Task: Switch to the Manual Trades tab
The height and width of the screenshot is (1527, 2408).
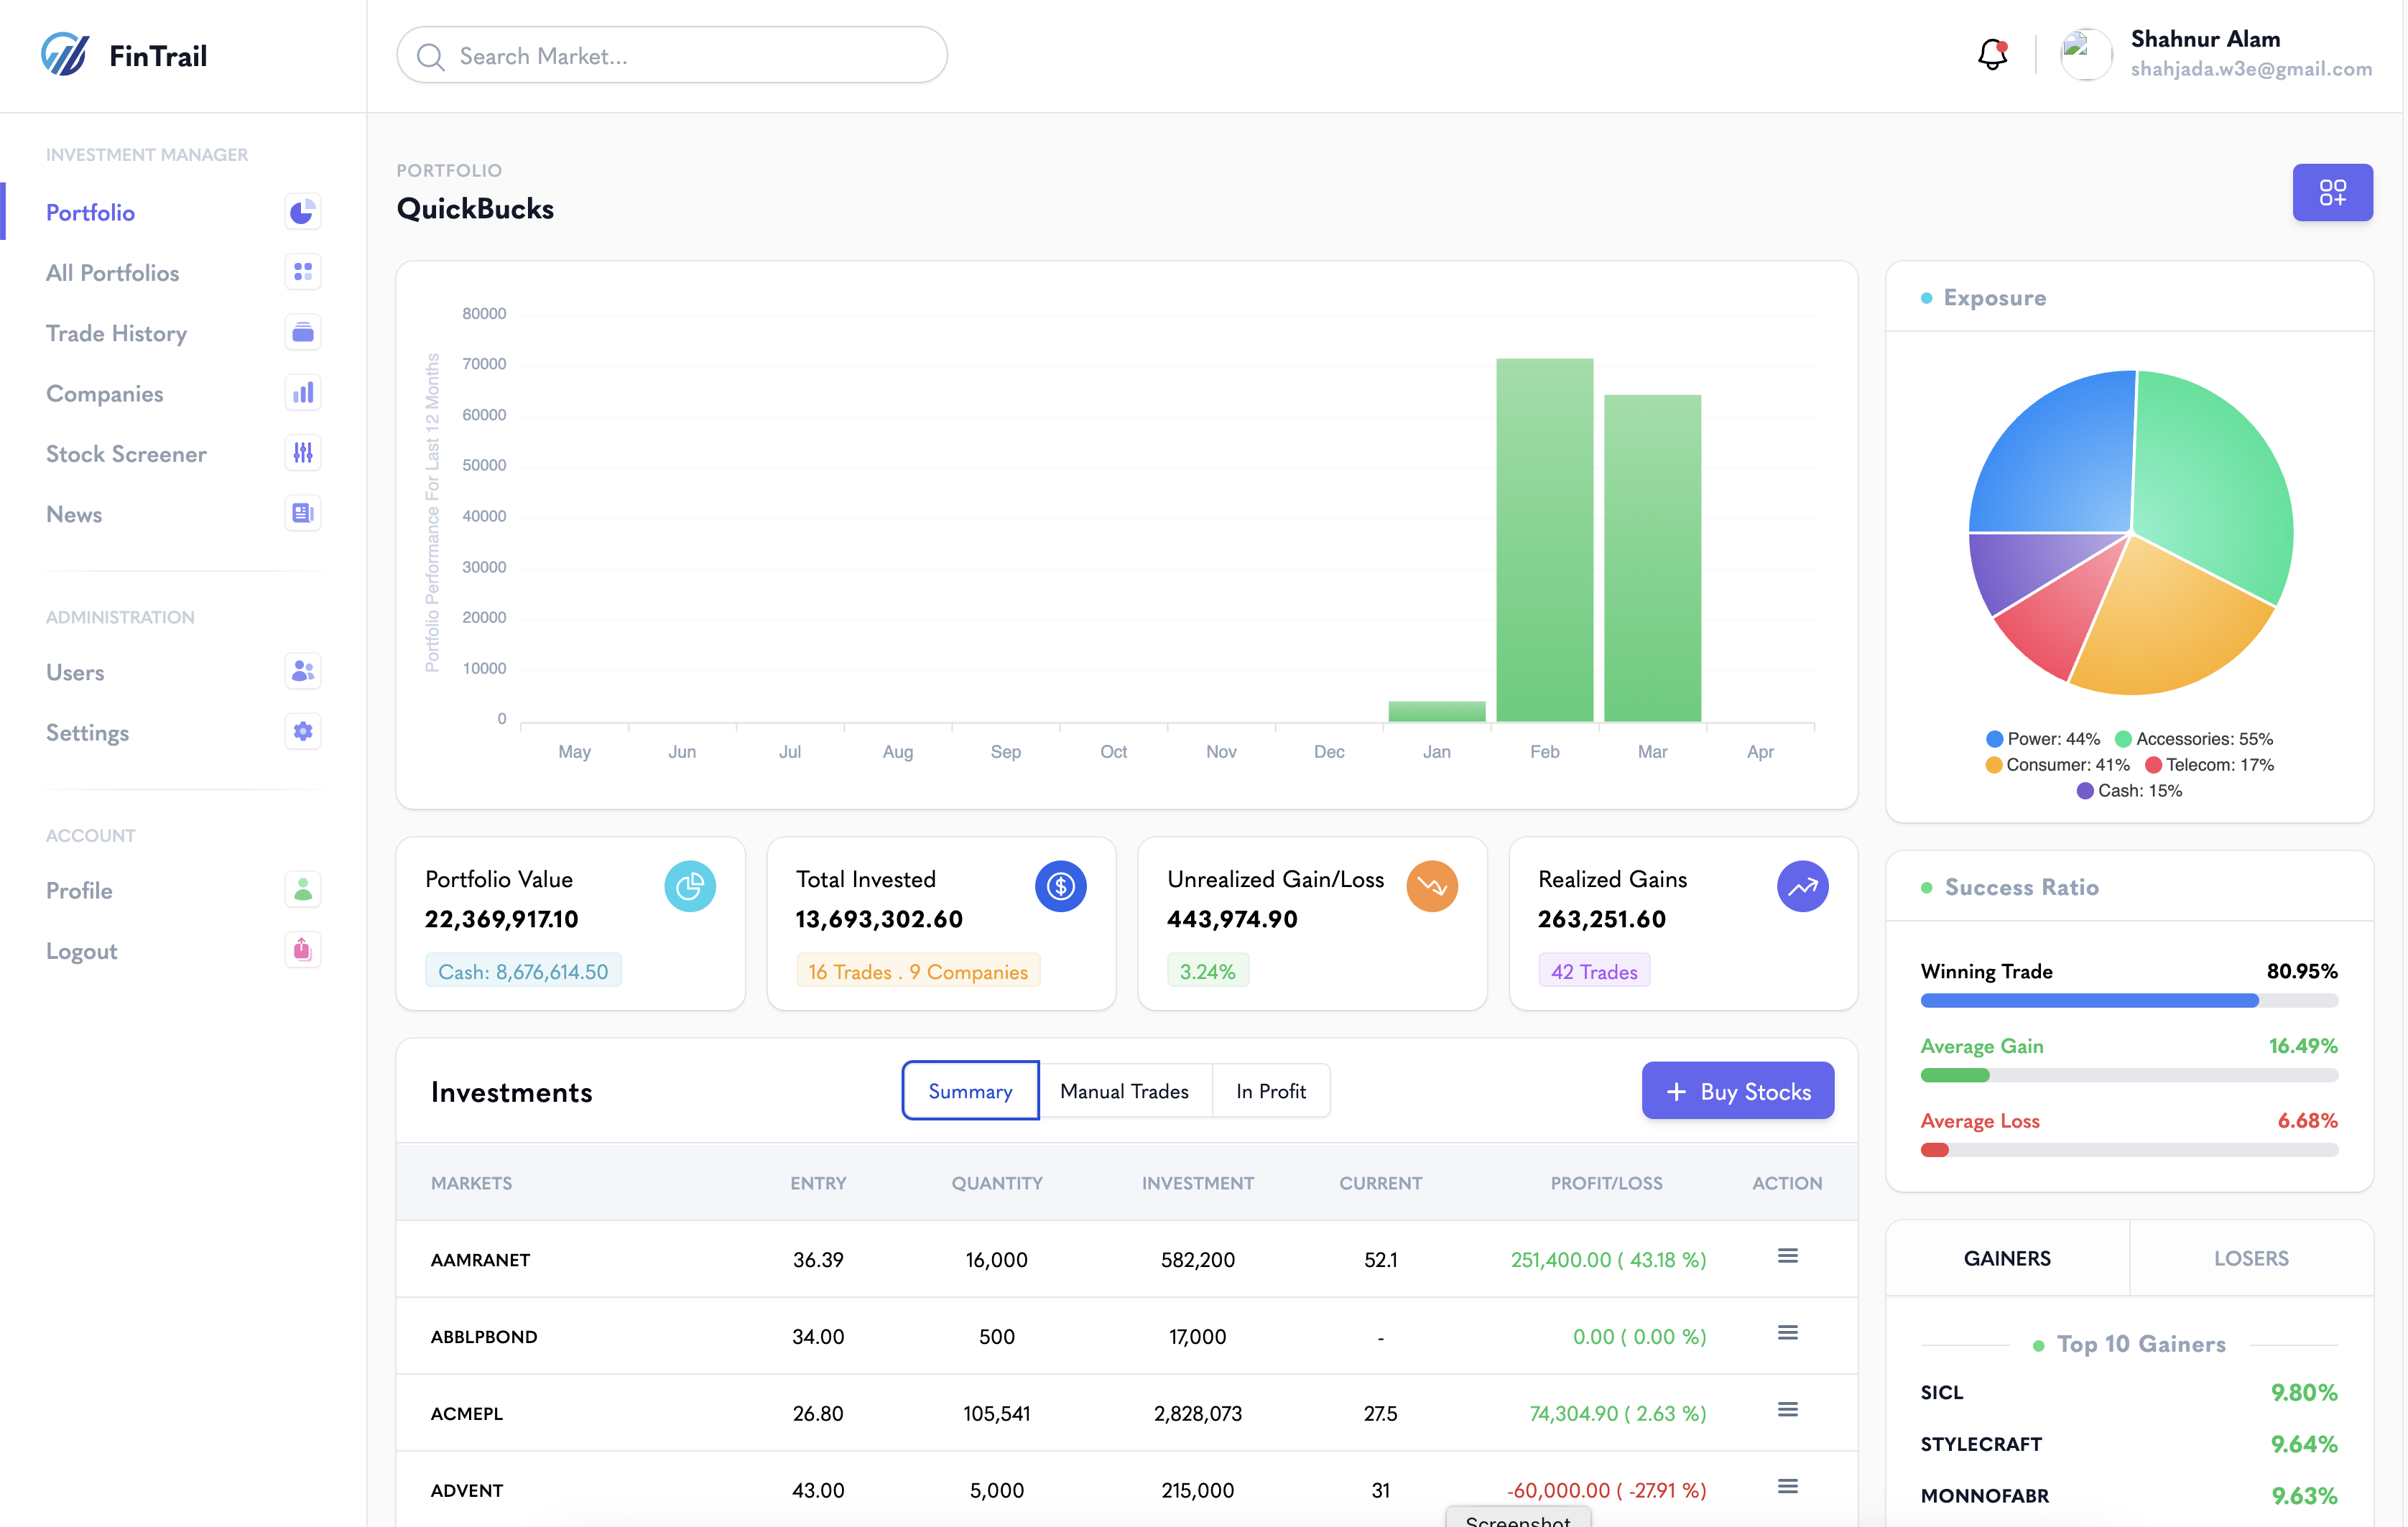Action: tap(1124, 1091)
